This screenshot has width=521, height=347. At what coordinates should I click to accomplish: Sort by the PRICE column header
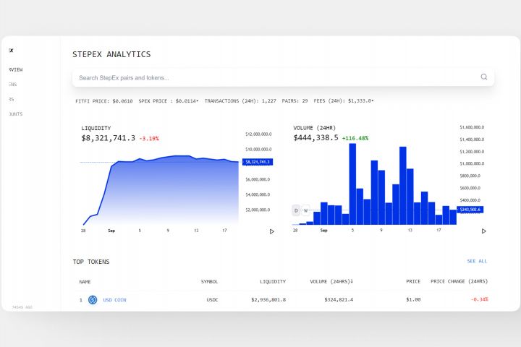413,281
